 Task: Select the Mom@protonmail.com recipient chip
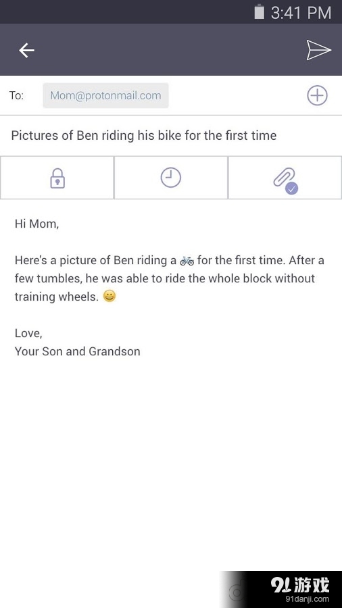105,95
